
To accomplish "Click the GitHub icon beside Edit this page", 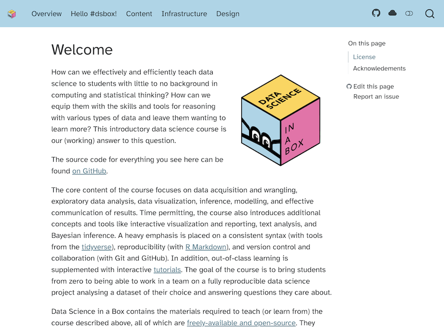I will pos(349,86).
